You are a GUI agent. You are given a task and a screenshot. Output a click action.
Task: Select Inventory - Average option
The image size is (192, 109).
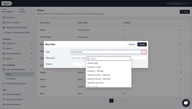click(95, 71)
